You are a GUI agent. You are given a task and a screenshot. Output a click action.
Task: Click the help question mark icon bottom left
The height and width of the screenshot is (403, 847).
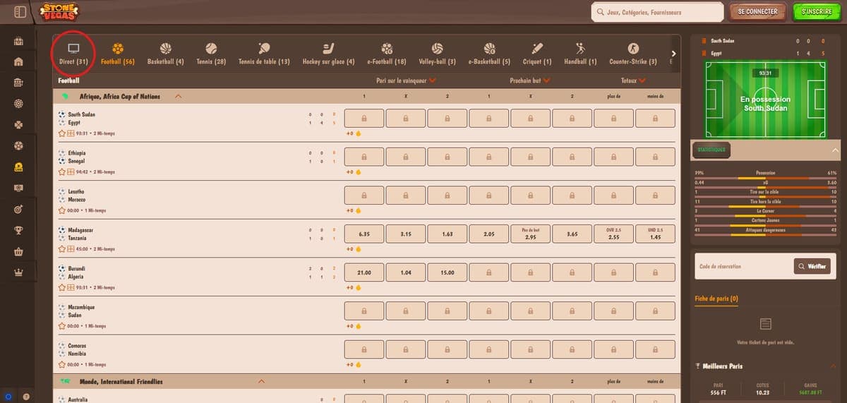click(x=26, y=396)
